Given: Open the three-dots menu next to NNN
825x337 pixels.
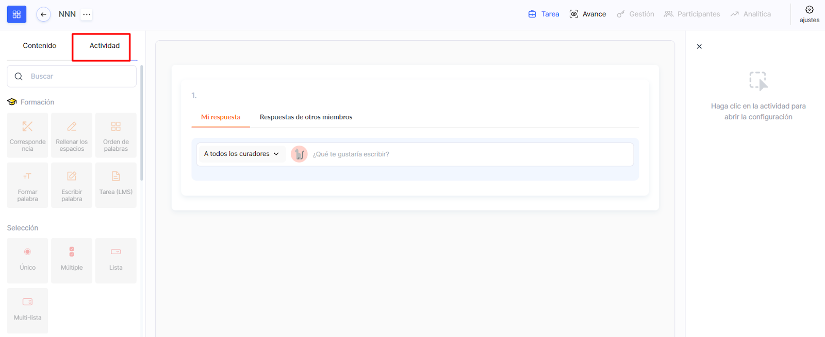Looking at the screenshot, I should pos(87,14).
